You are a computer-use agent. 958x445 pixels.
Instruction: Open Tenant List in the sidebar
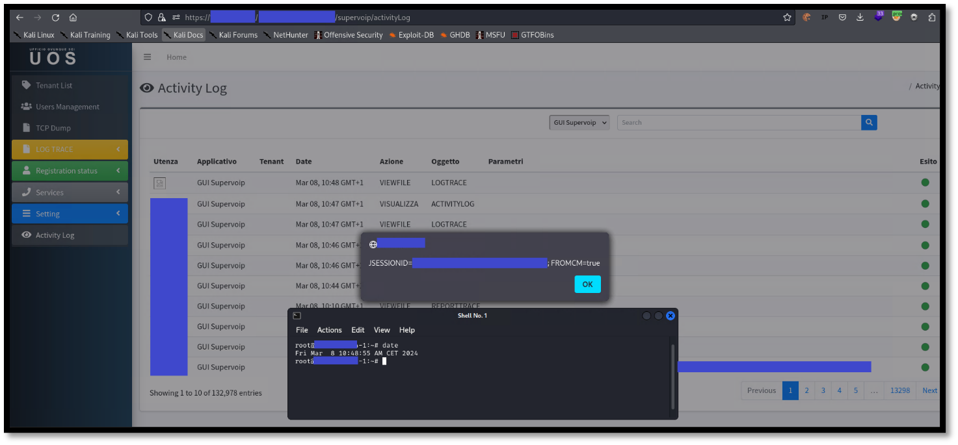click(70, 85)
